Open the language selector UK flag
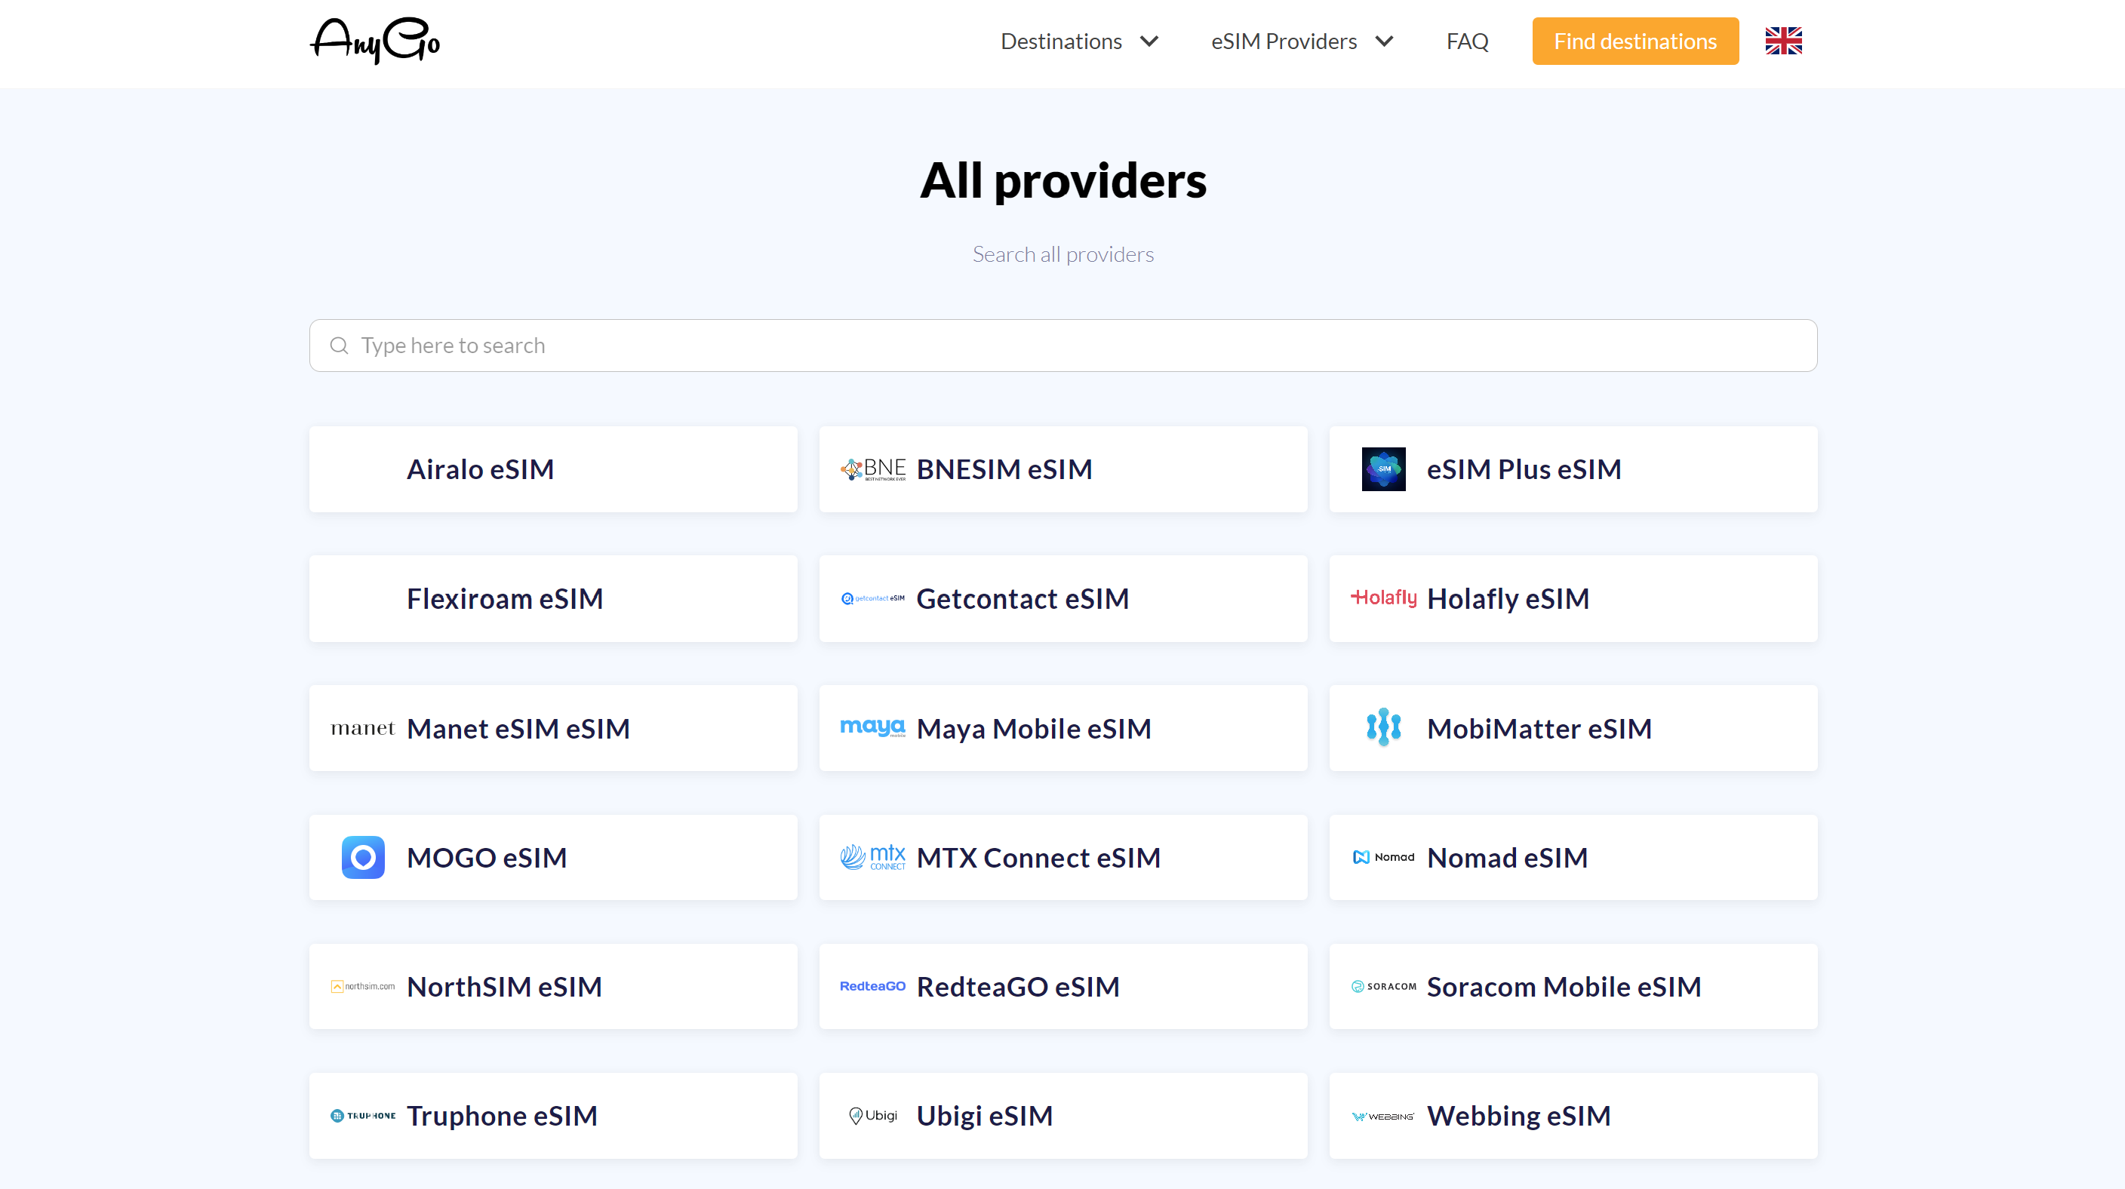2125x1189 pixels. (x=1783, y=41)
